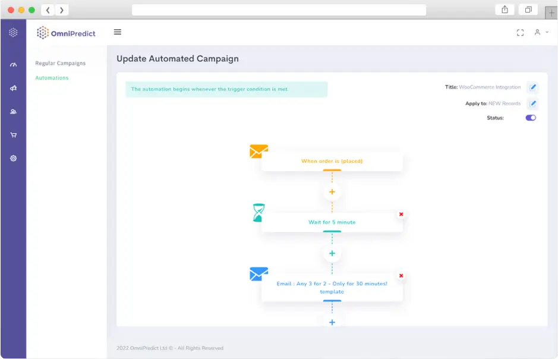Toggle the campaign Status switch
This screenshot has height=359, width=558.
point(531,118)
